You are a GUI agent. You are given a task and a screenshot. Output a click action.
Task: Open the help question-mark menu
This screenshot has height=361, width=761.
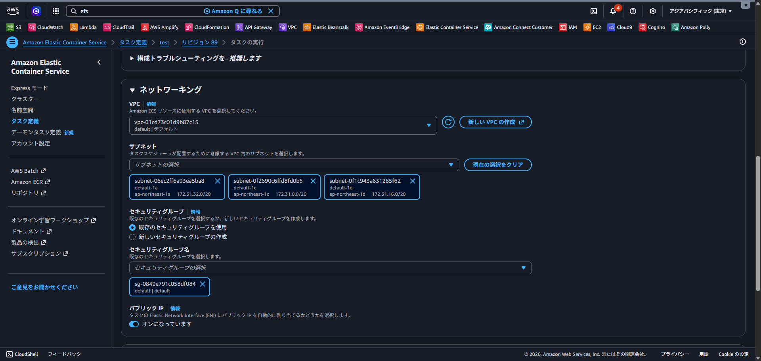click(x=633, y=11)
